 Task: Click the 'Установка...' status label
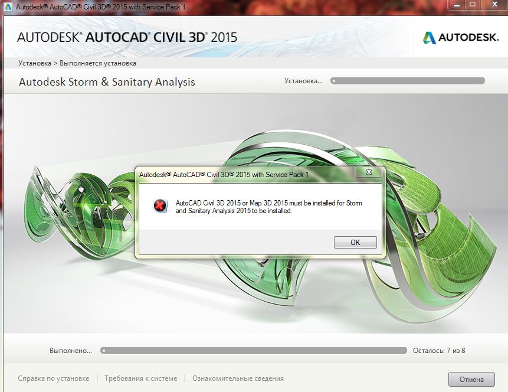click(x=303, y=81)
